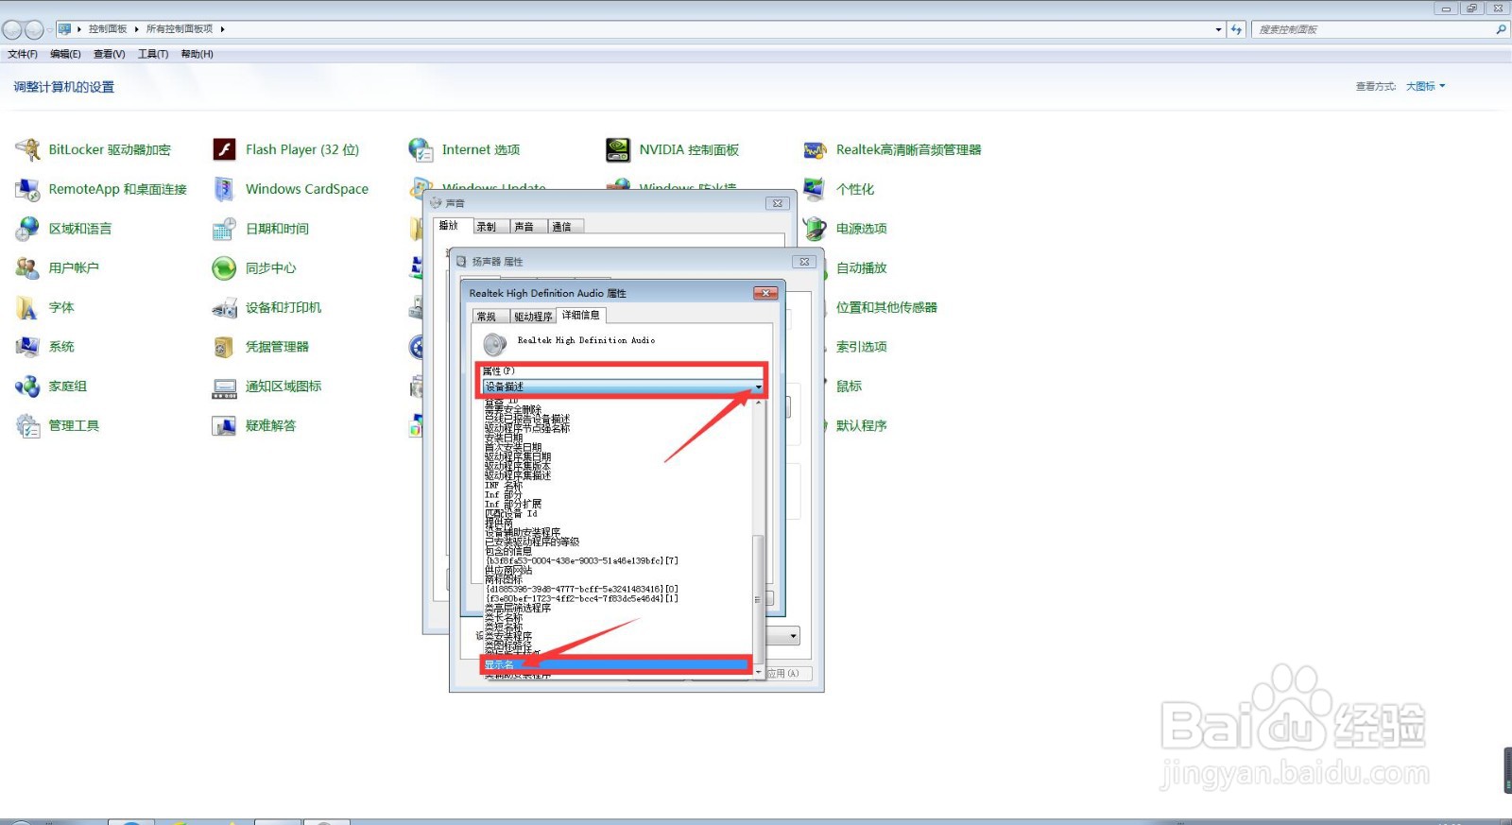Open 通知区域图标
Screen dimensions: 1512x825
pyautogui.click(x=267, y=387)
